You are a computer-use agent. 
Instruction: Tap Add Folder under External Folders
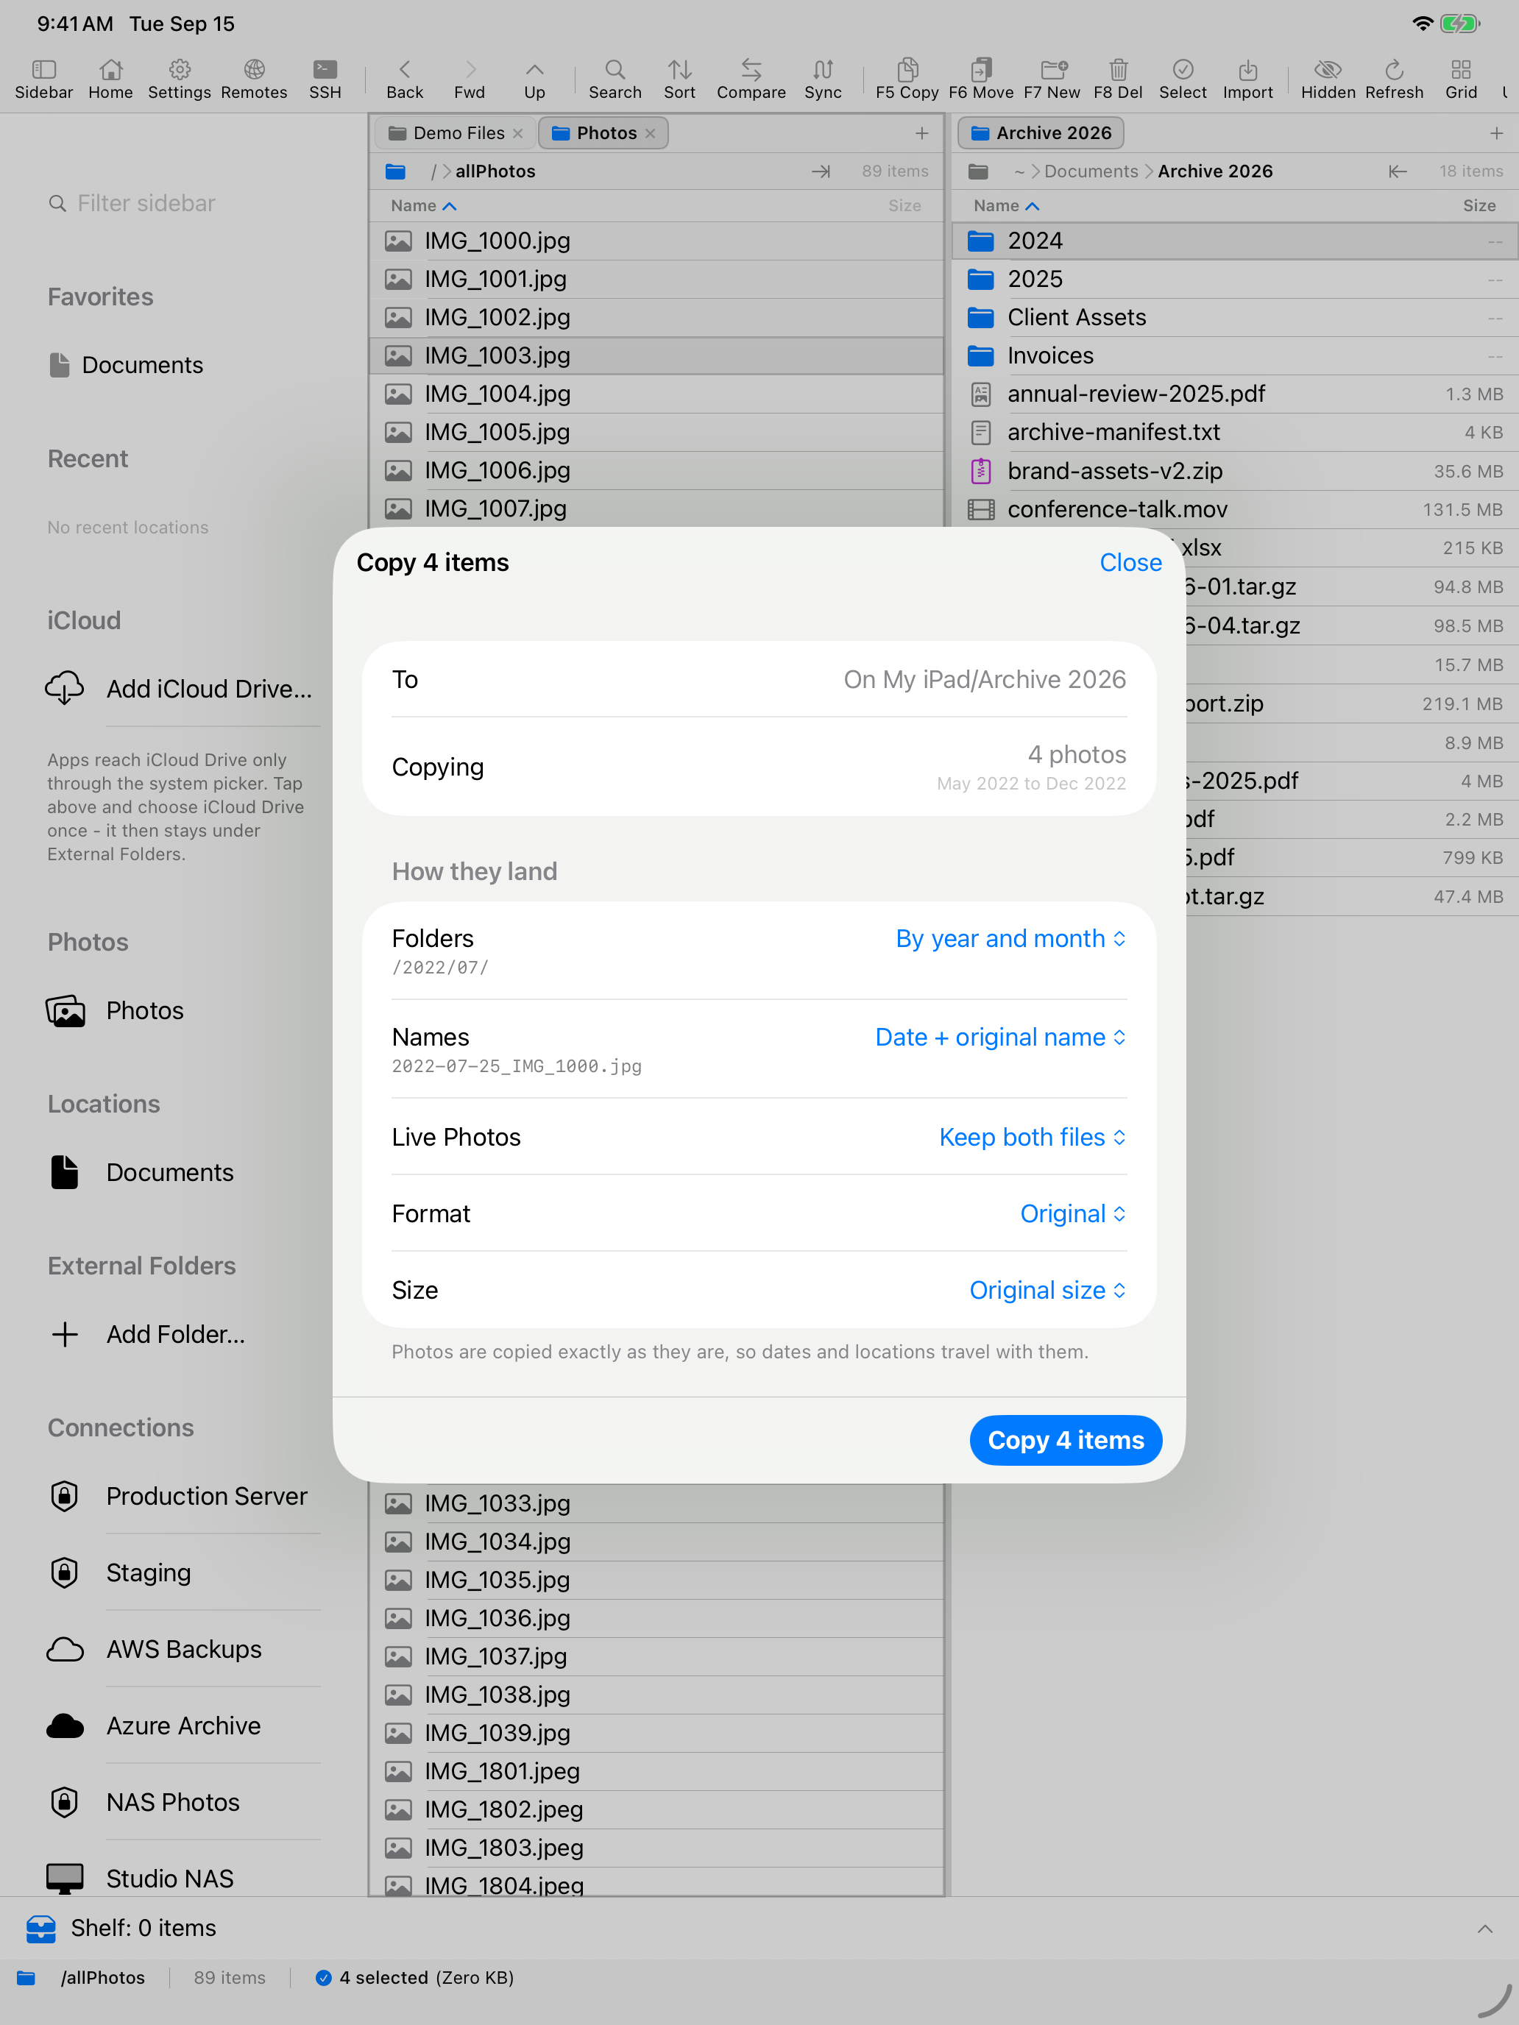(x=146, y=1334)
